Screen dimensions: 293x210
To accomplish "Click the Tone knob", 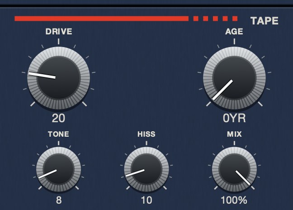I will coord(59,169).
